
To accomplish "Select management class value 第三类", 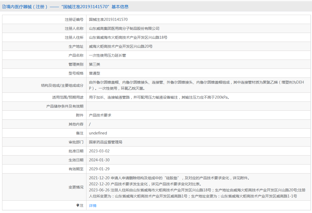I will pos(94,64).
